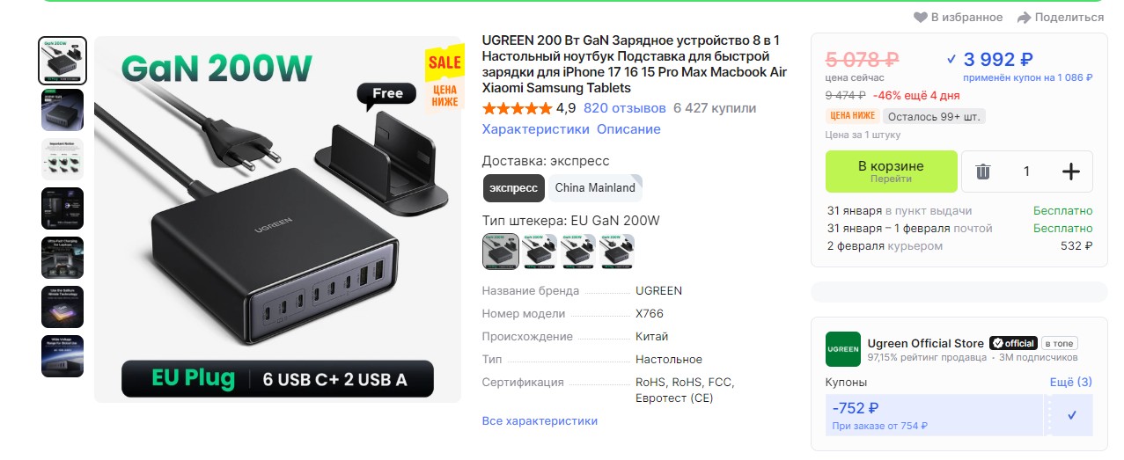Open the Характеристики section
The width and height of the screenshot is (1124, 460).
[x=536, y=129]
